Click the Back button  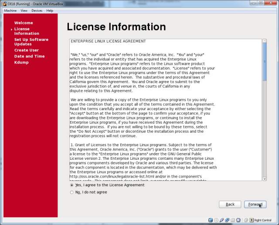(x=230, y=205)
